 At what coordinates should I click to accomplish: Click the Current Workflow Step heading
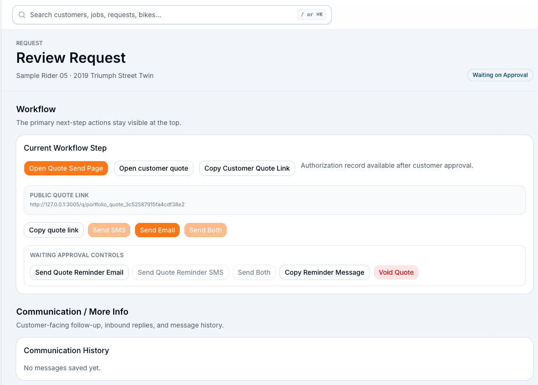(65, 148)
